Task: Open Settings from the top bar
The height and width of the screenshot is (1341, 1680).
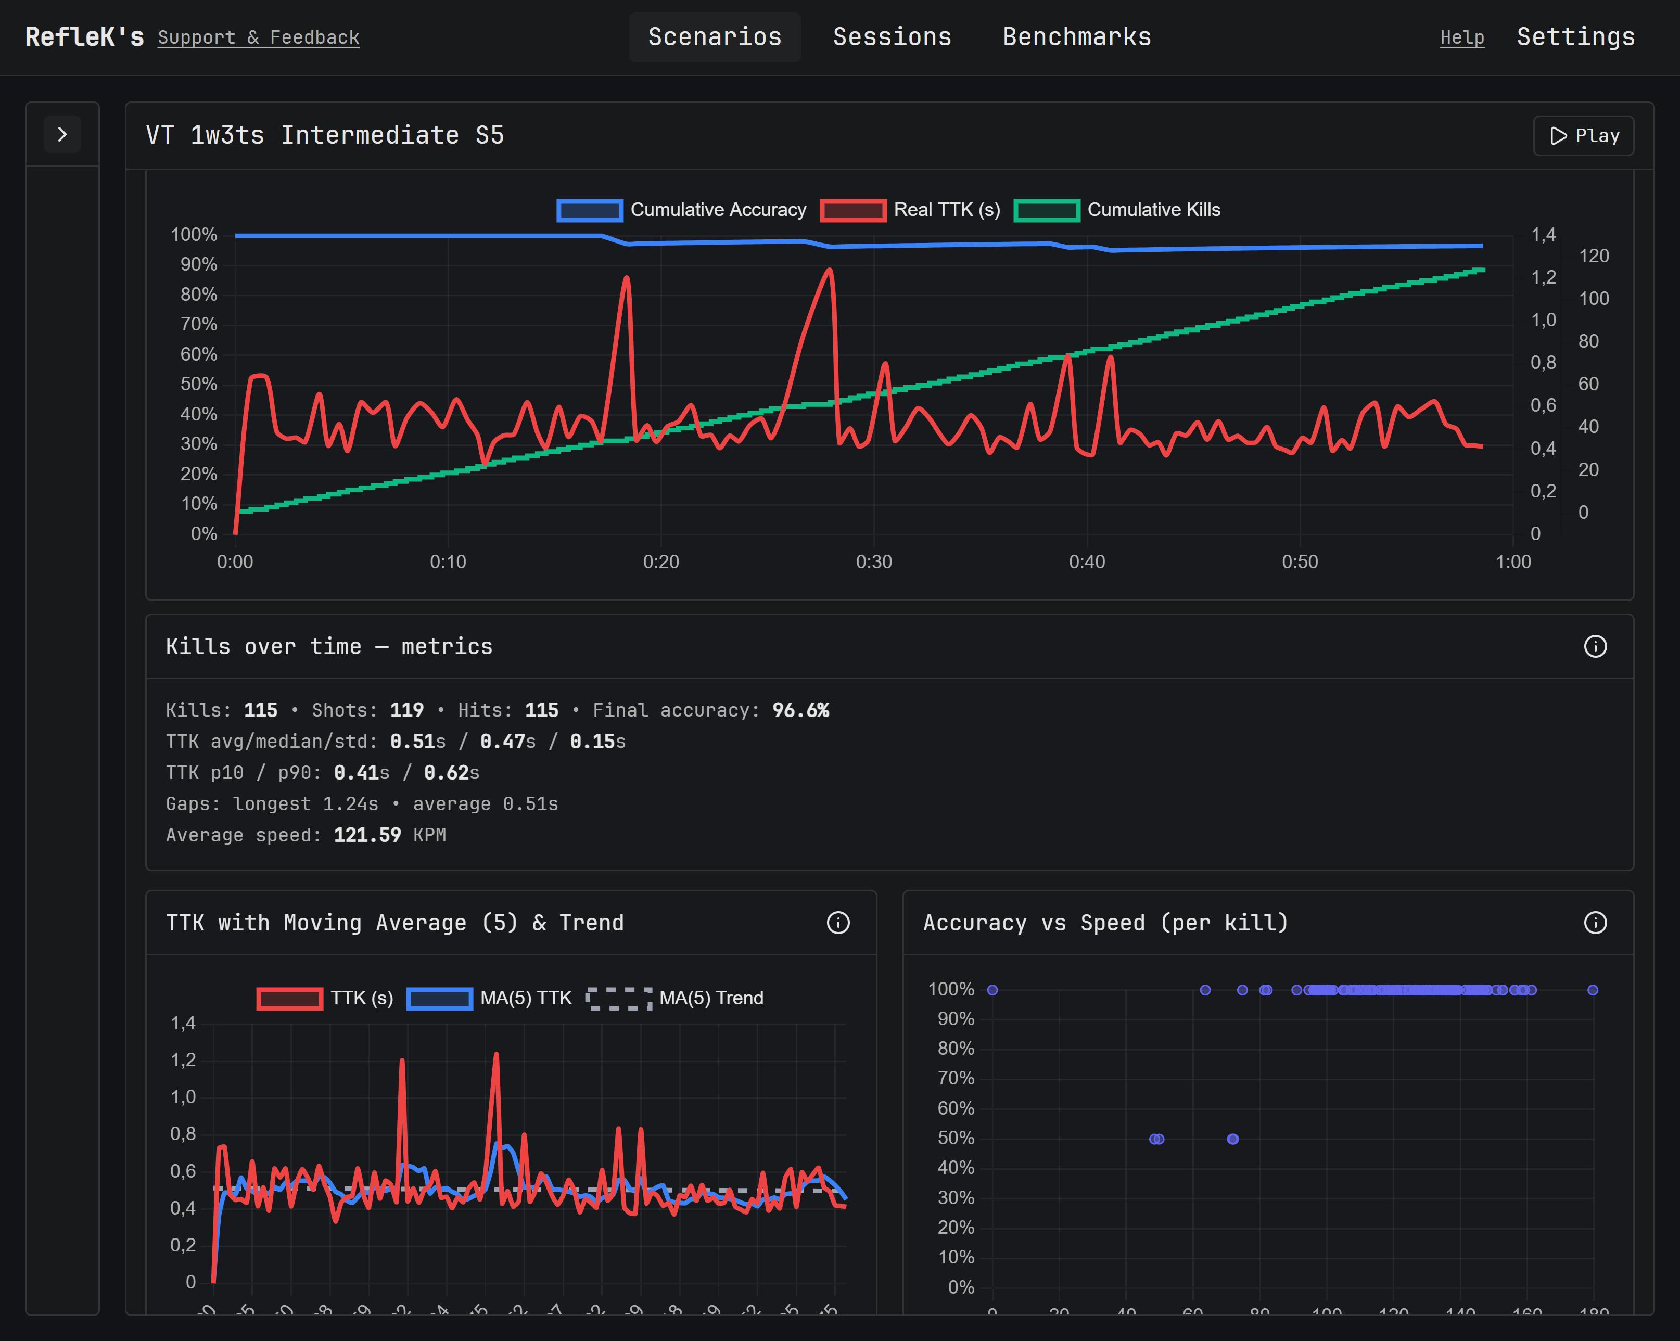Action: tap(1575, 37)
